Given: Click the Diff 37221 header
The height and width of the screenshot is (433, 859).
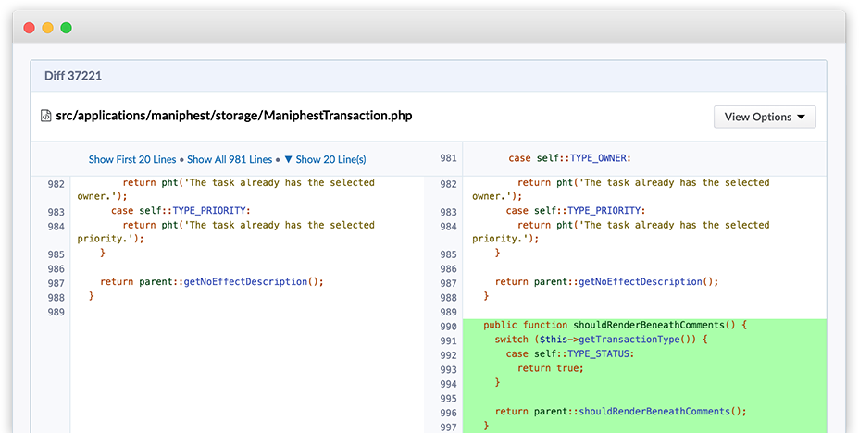Looking at the screenshot, I should pyautogui.click(x=73, y=76).
